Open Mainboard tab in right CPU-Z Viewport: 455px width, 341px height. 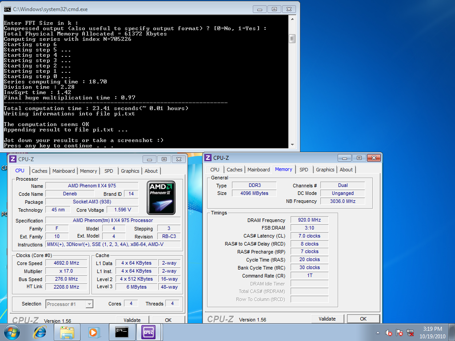click(x=259, y=170)
